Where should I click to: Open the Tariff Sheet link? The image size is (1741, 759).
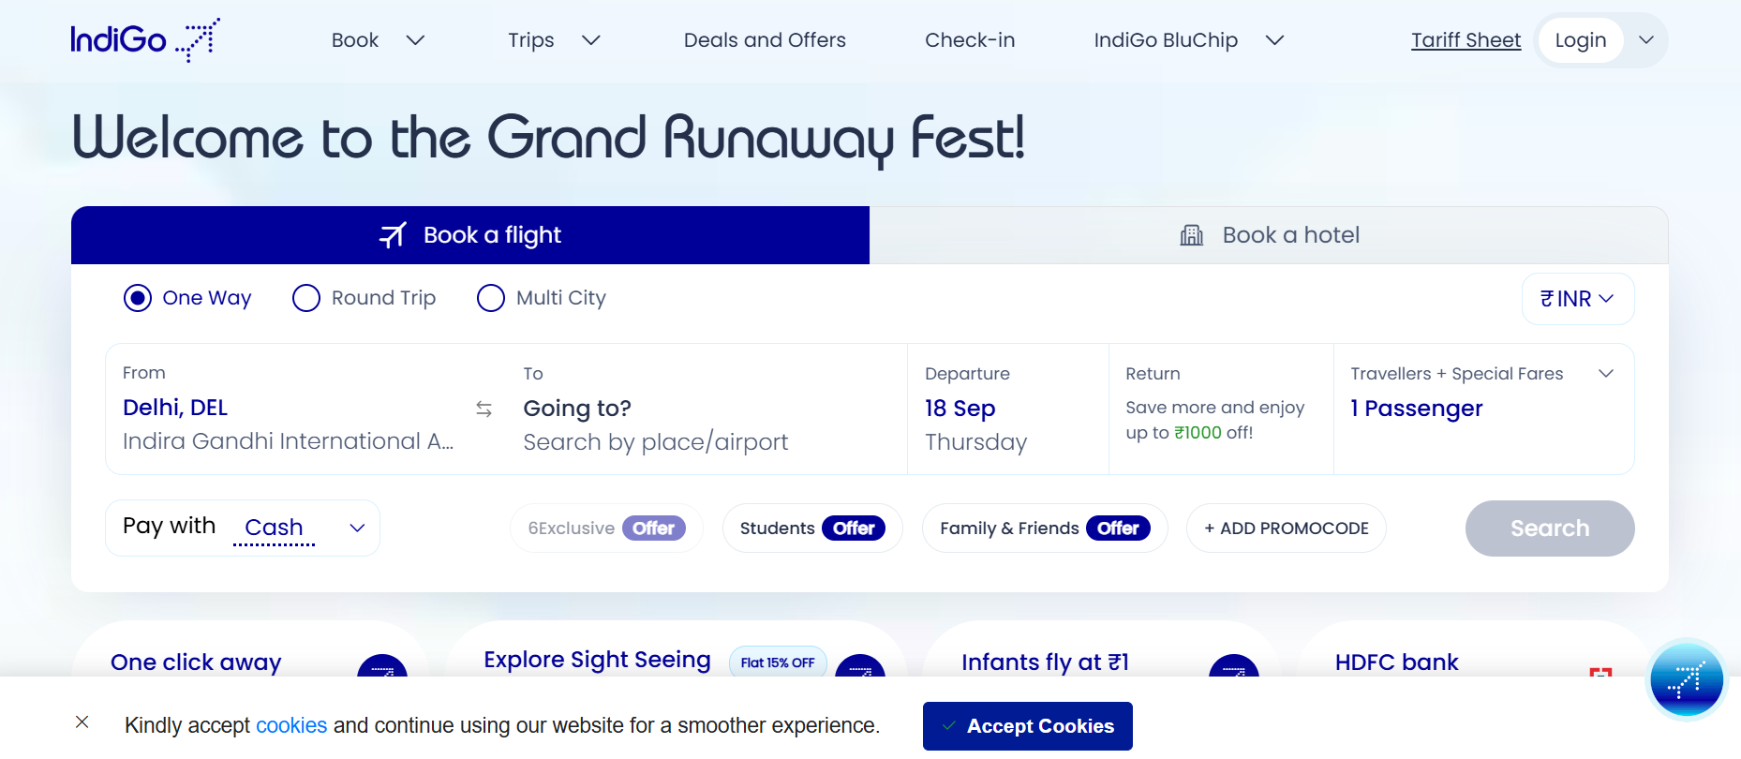[x=1466, y=40]
